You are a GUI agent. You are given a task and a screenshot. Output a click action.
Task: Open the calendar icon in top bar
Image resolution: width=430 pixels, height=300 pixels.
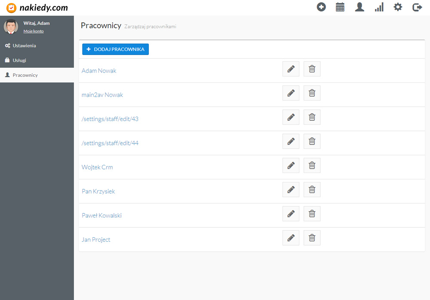(340, 7)
